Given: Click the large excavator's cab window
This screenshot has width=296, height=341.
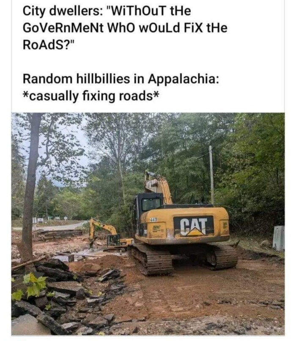Looking at the screenshot, I should [x=151, y=204].
